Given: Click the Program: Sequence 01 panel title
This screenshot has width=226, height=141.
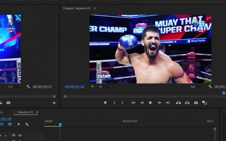Looking at the screenshot, I should [x=77, y=8].
